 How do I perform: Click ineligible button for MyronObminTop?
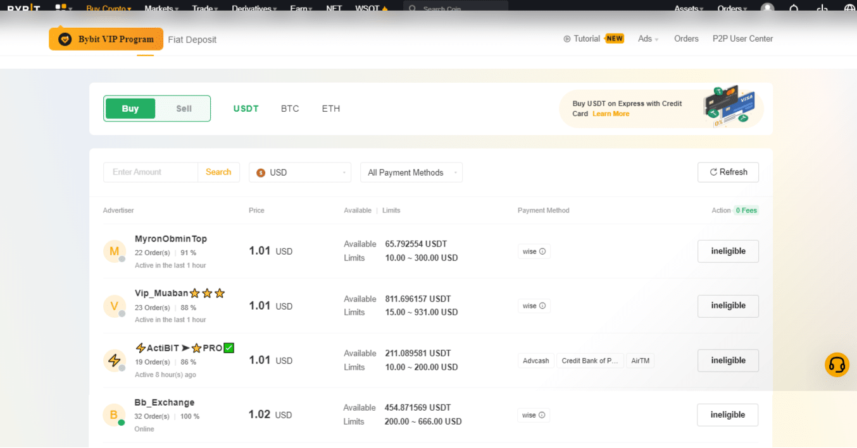tap(728, 251)
